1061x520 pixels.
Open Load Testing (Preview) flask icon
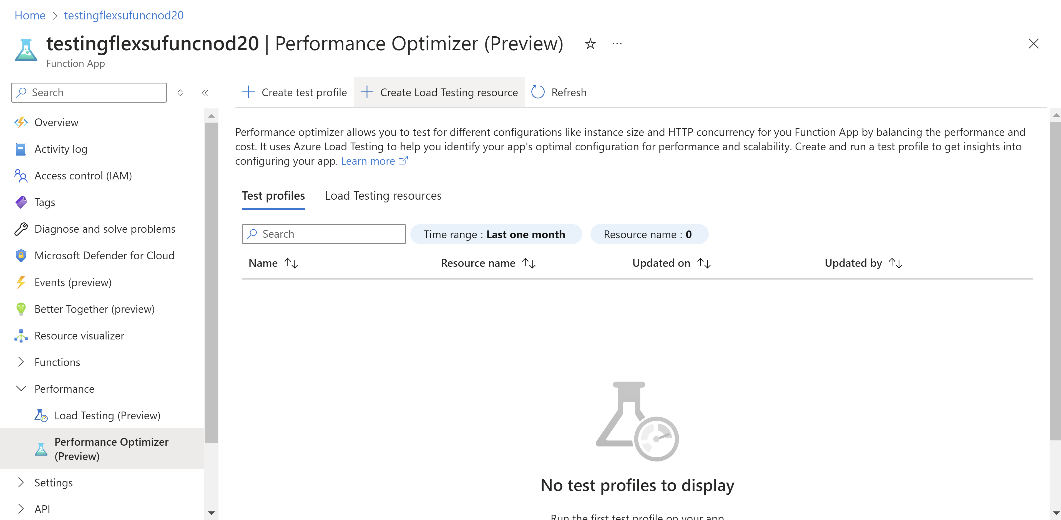(41, 415)
